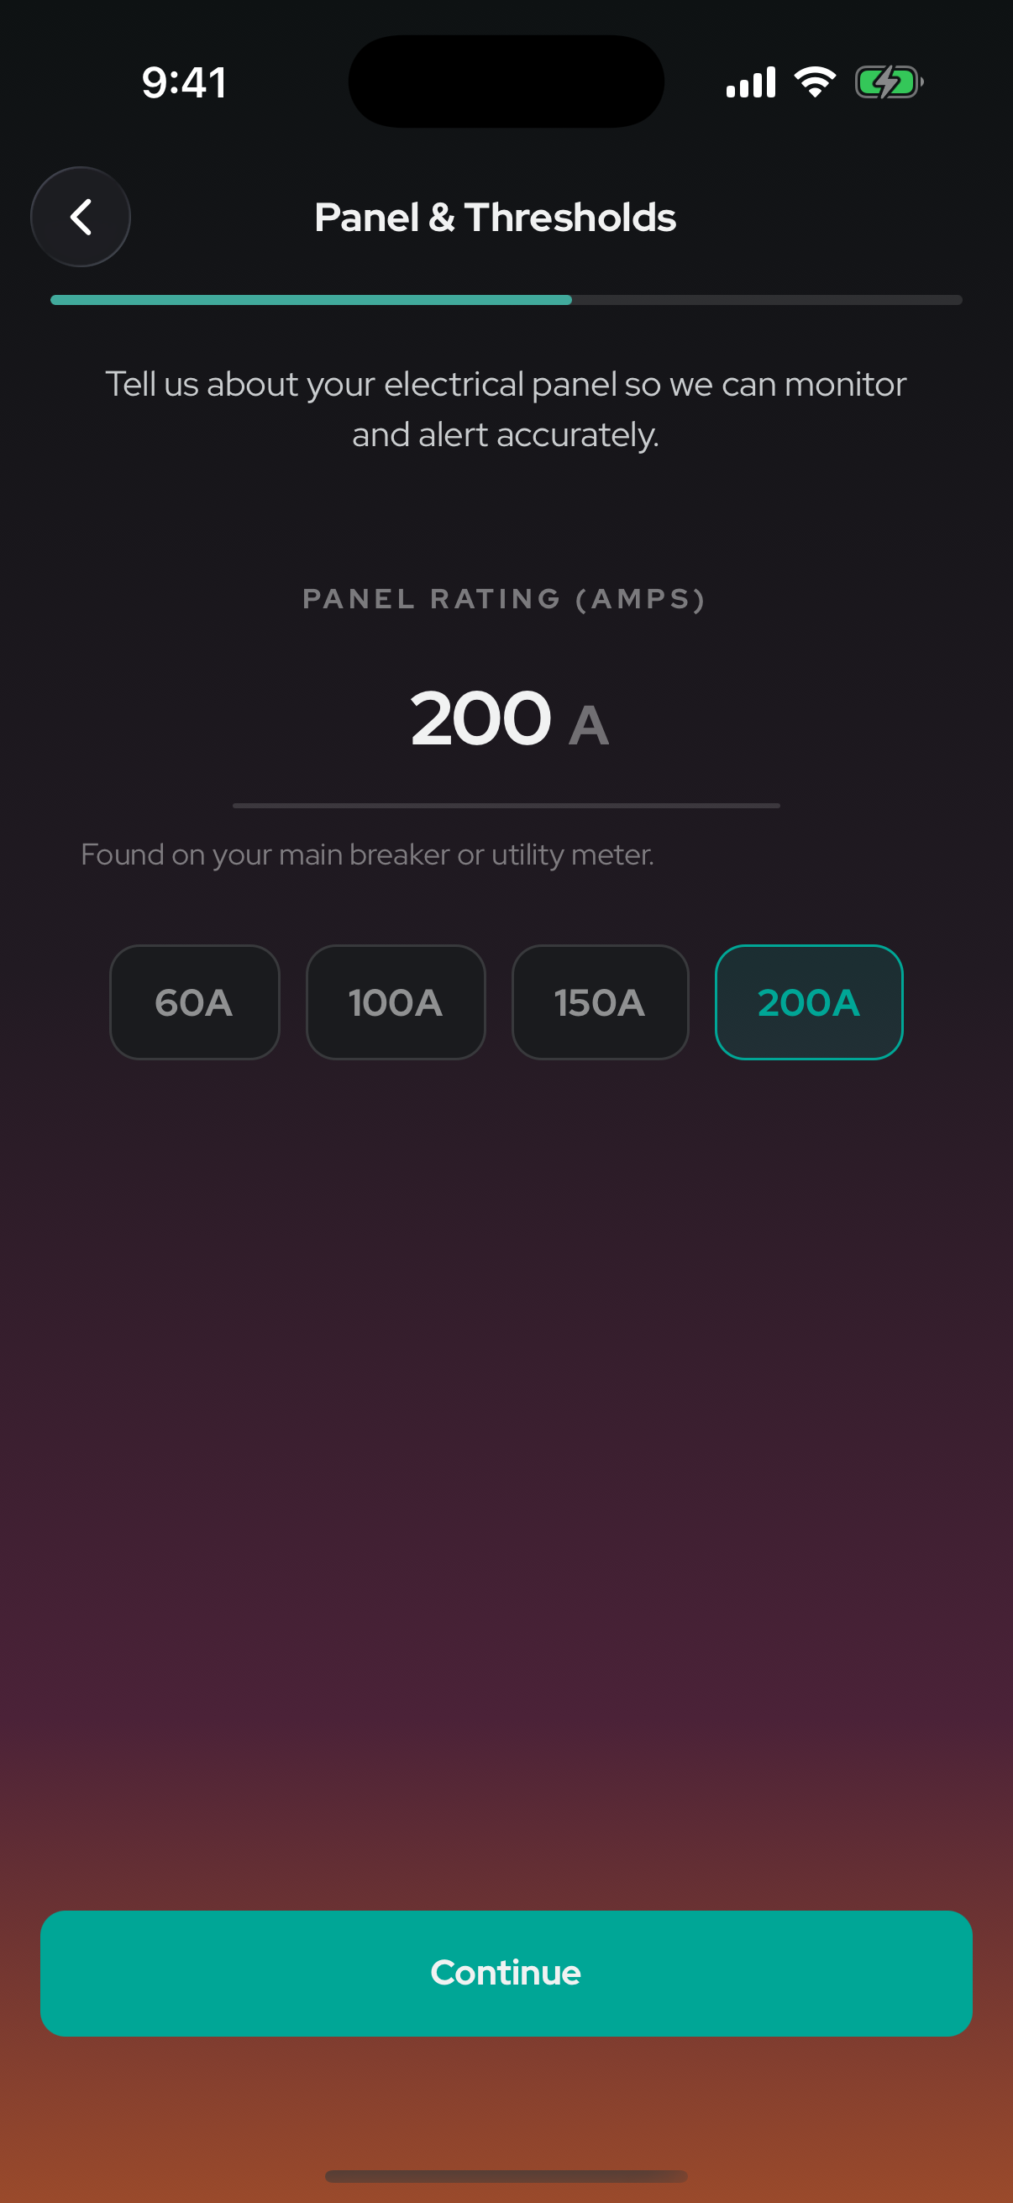Tap the Continue button
This screenshot has height=2203, width=1013.
(506, 1973)
